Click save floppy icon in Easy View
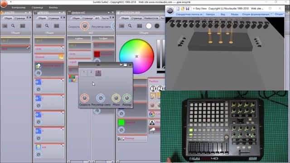 (187, 9)
